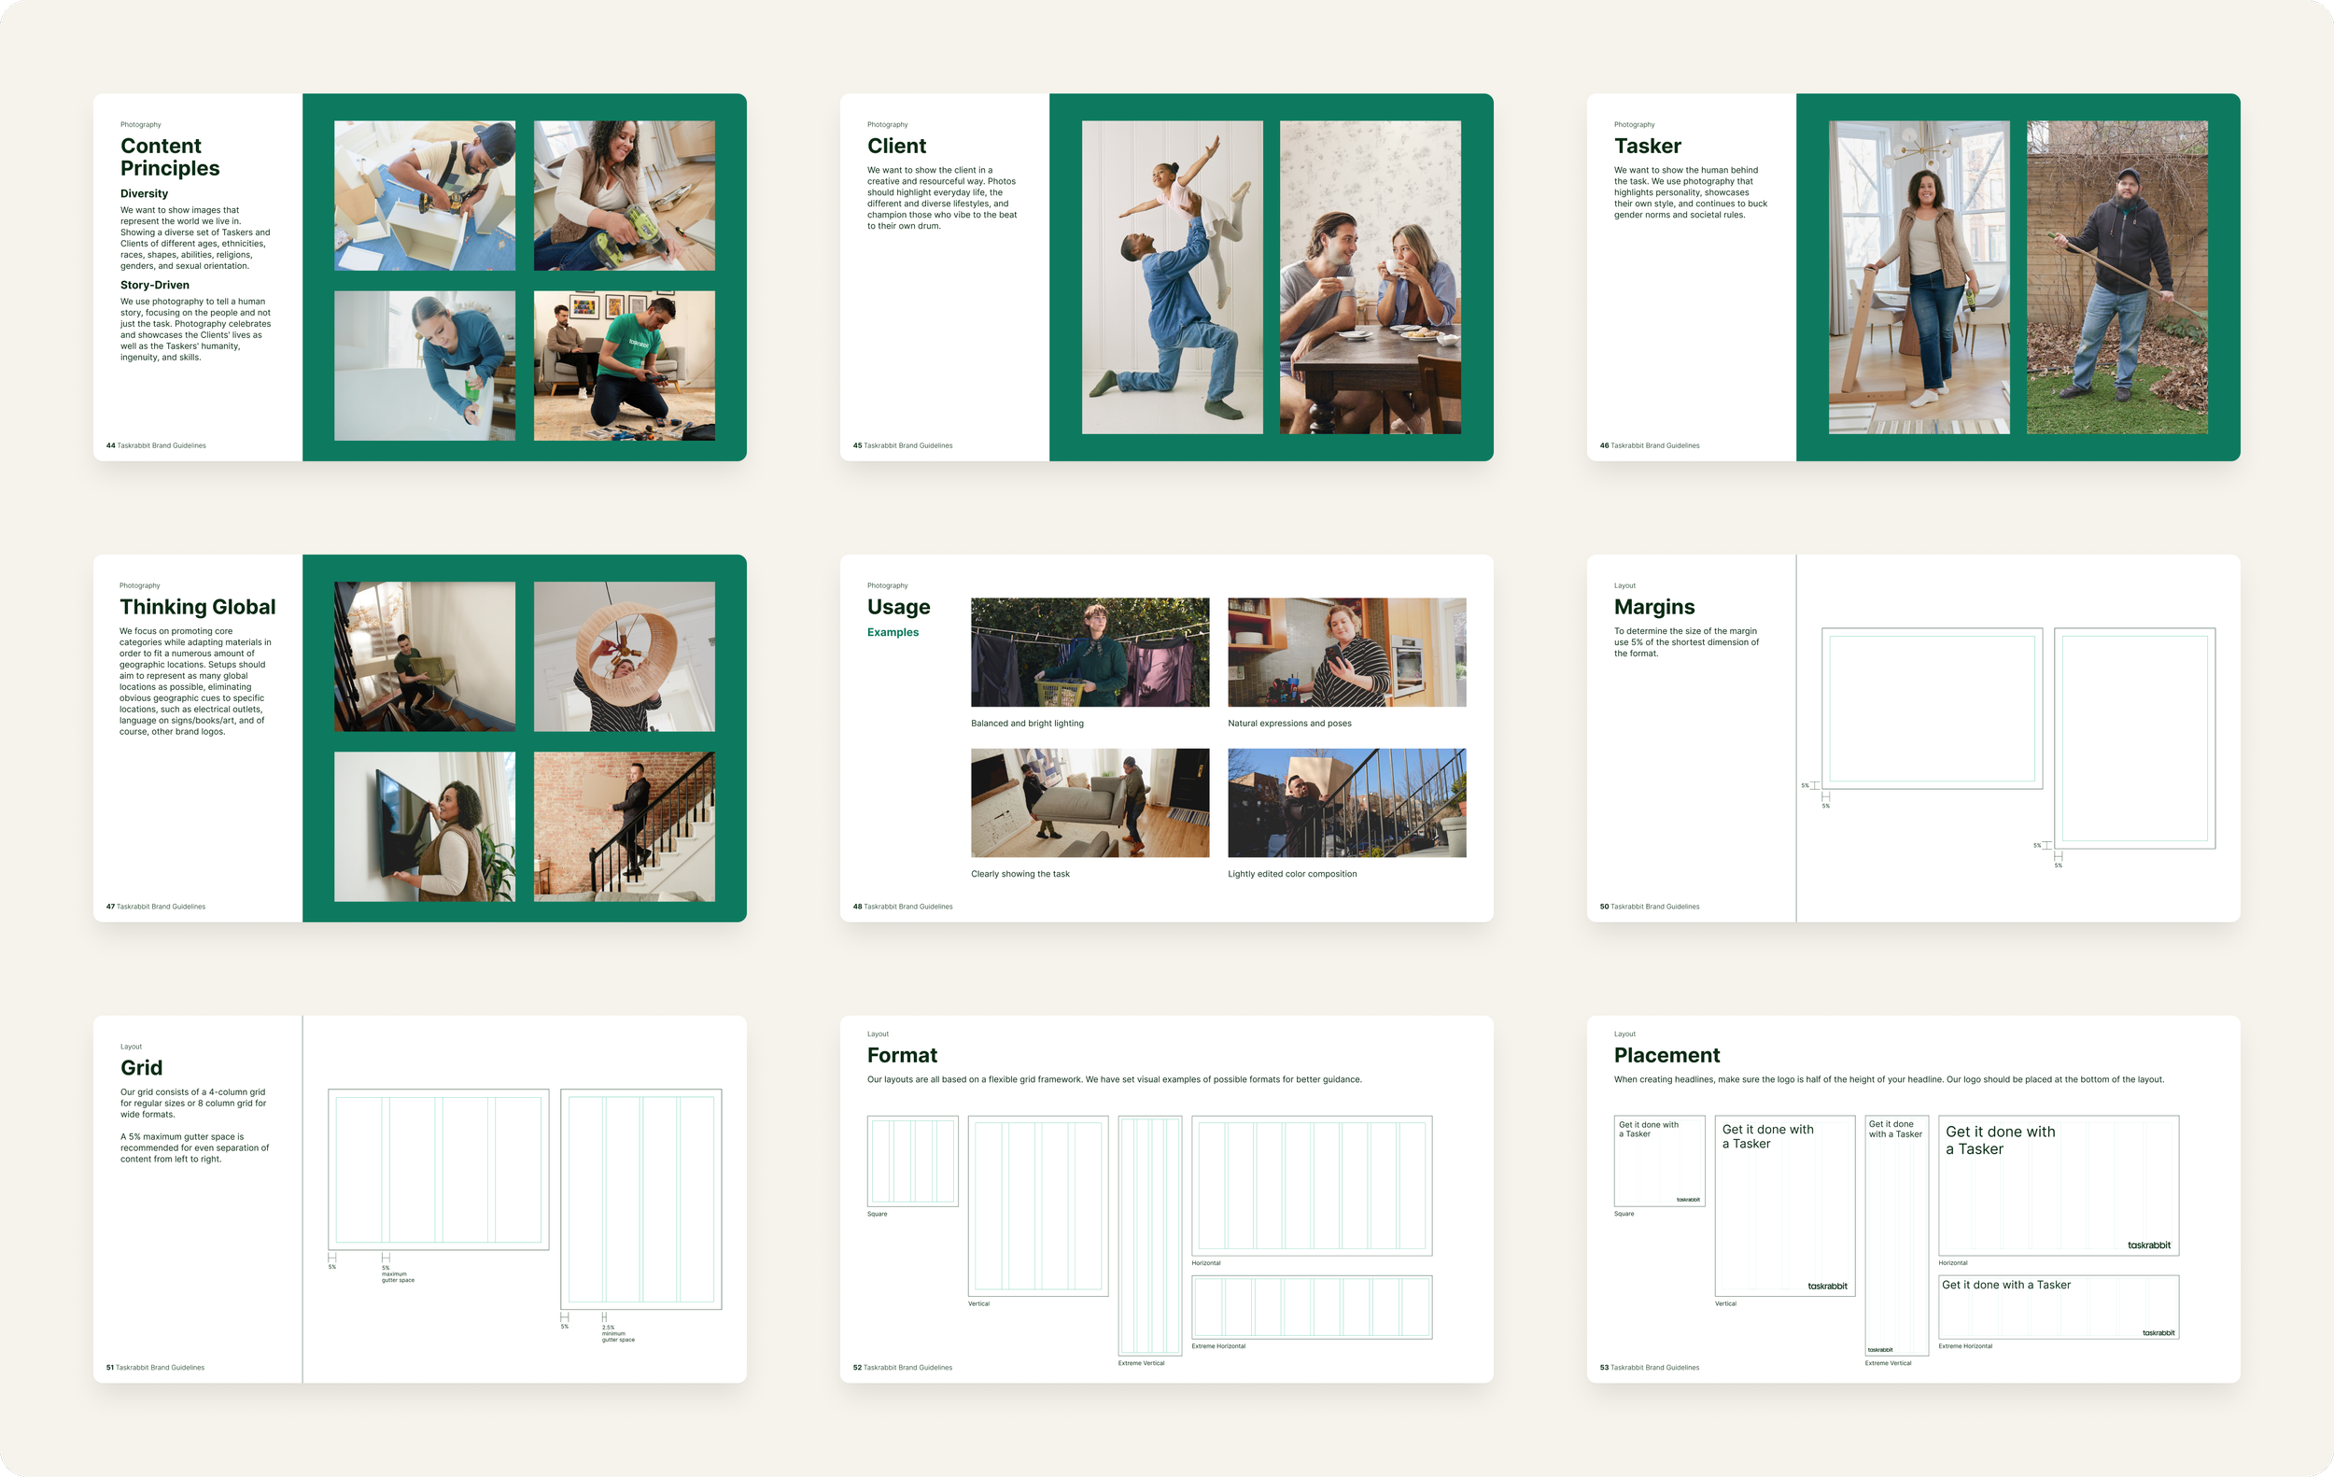The image size is (2334, 1477).
Task: Click the Content Principles heading
Action: (x=170, y=157)
